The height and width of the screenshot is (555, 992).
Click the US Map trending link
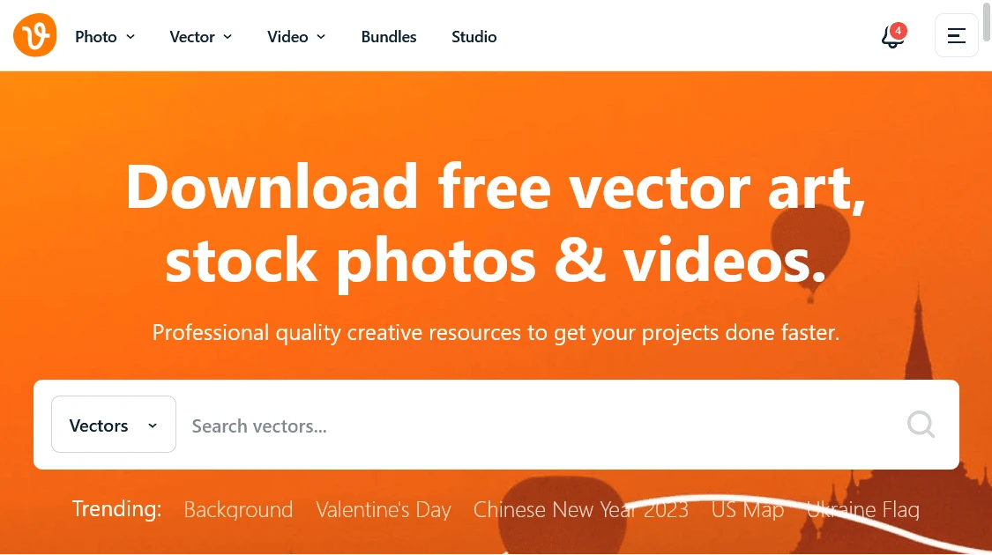tap(747, 509)
